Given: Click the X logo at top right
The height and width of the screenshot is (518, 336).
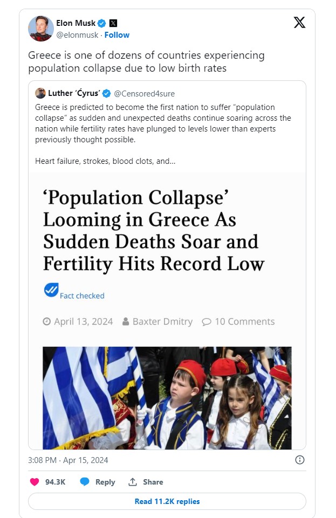Looking at the screenshot, I should 299,23.
